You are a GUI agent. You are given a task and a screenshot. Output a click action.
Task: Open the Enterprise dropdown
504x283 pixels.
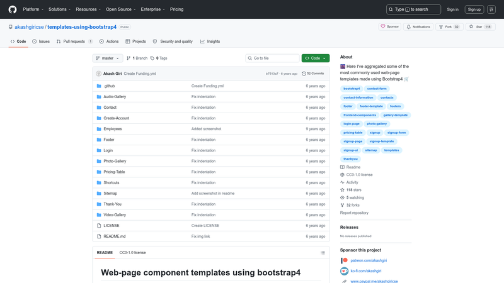click(152, 9)
